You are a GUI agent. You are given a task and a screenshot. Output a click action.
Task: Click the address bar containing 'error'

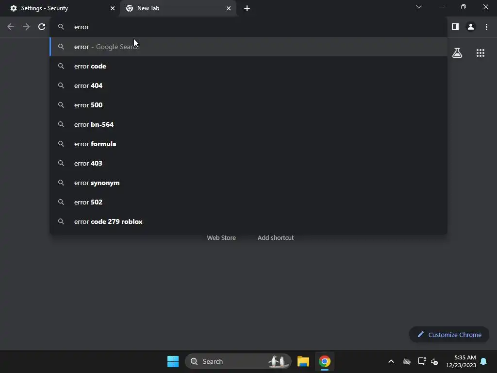[248, 27]
